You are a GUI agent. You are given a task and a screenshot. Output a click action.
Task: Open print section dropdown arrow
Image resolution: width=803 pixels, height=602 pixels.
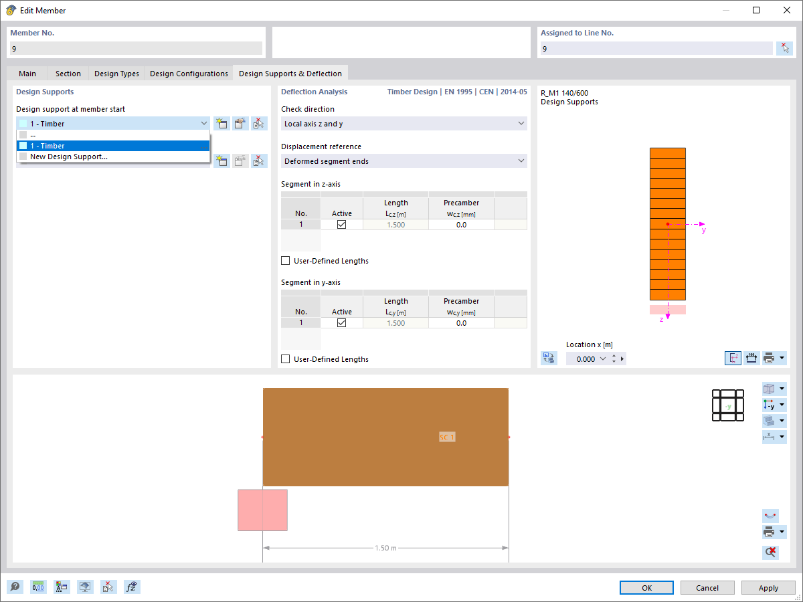click(x=782, y=358)
